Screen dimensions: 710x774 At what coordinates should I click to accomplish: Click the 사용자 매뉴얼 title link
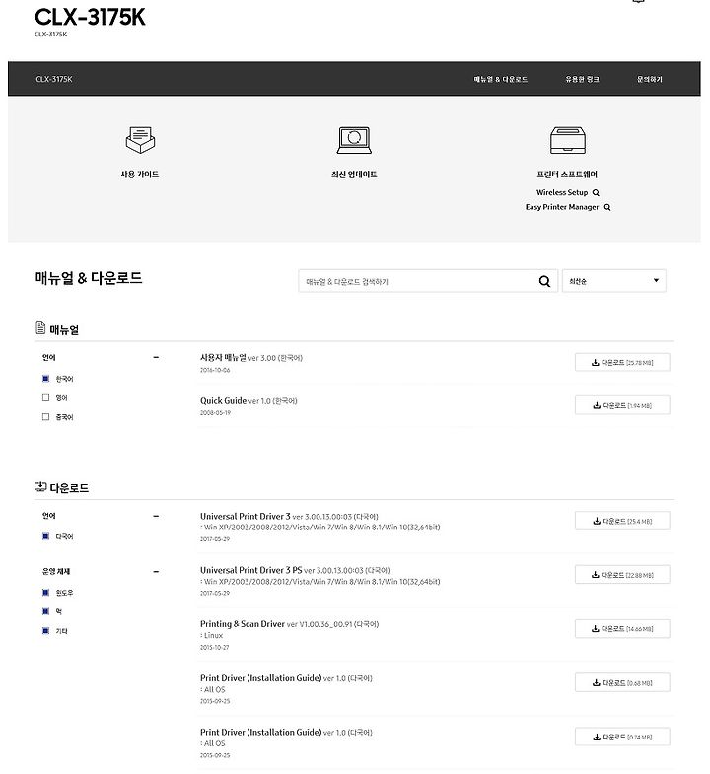coord(223,357)
